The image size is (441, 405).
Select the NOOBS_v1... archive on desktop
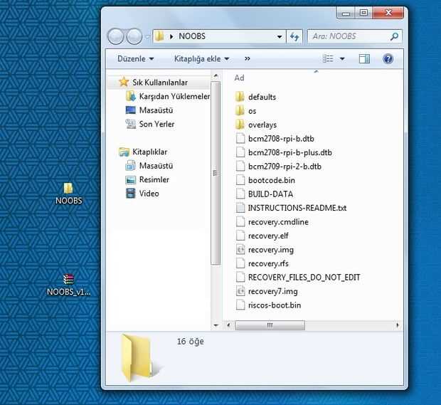pos(68,285)
